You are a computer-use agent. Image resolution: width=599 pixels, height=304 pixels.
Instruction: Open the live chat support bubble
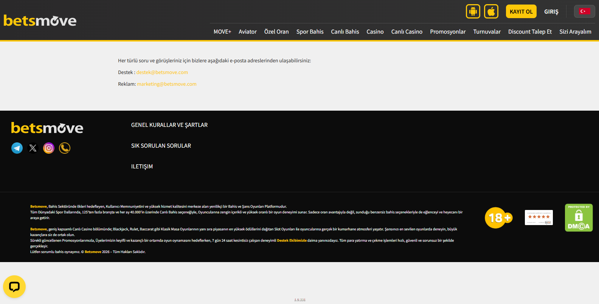coord(14,287)
